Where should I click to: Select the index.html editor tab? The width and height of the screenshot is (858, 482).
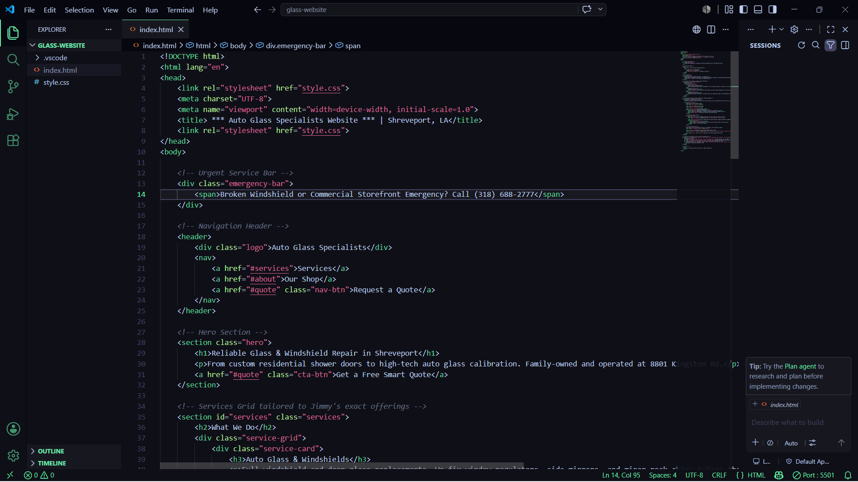[156, 29]
